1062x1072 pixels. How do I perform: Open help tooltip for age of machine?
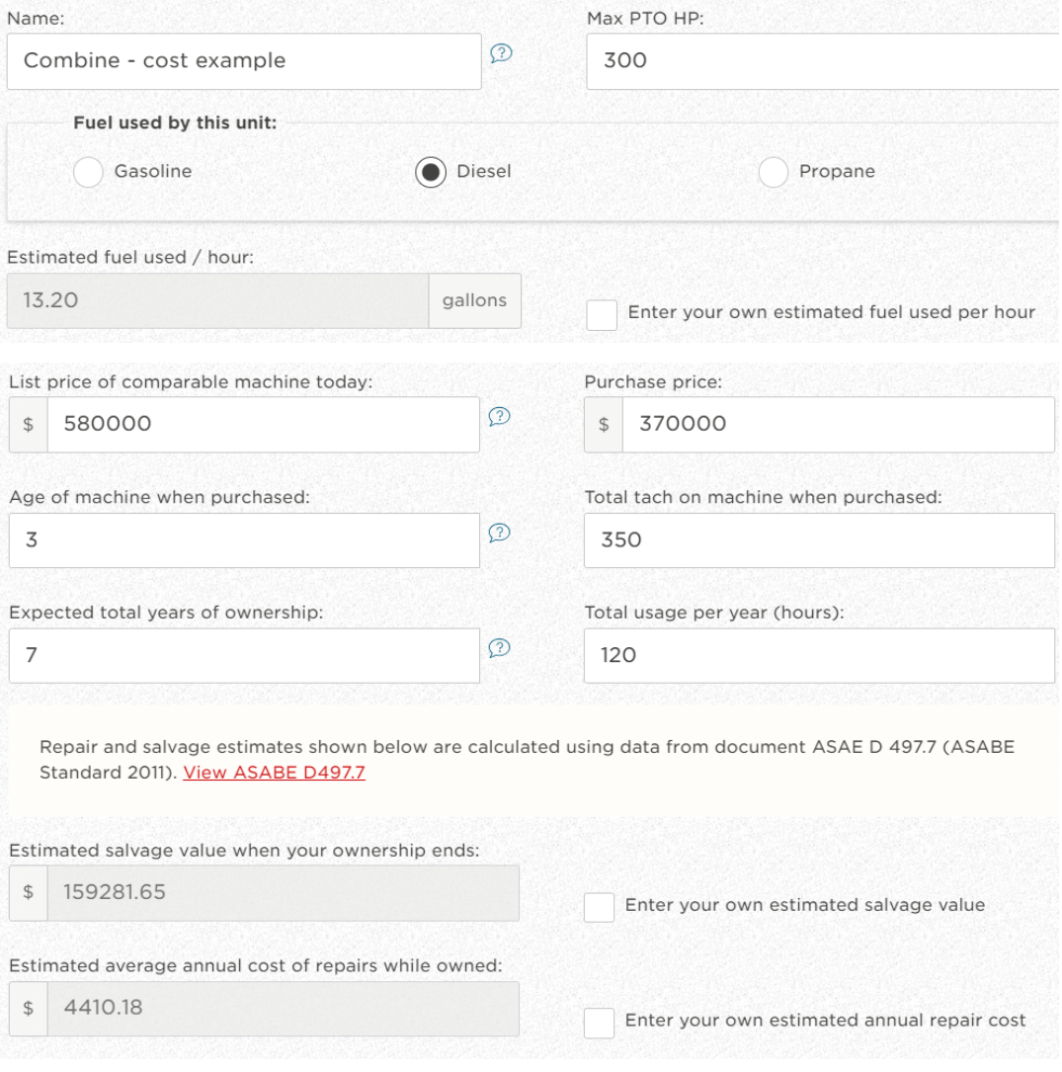(500, 533)
